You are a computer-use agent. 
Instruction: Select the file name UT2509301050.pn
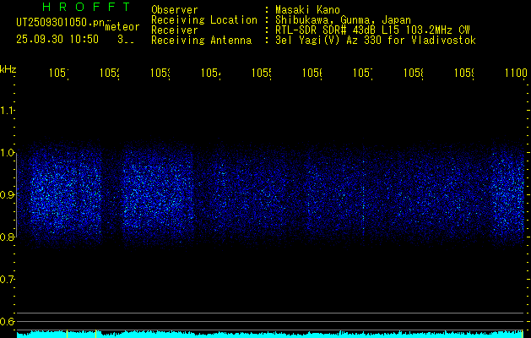(x=61, y=23)
